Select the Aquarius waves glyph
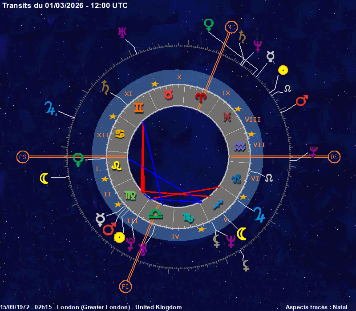 click(x=240, y=146)
